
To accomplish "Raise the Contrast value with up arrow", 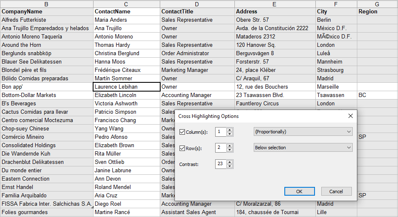I will [x=230, y=162].
